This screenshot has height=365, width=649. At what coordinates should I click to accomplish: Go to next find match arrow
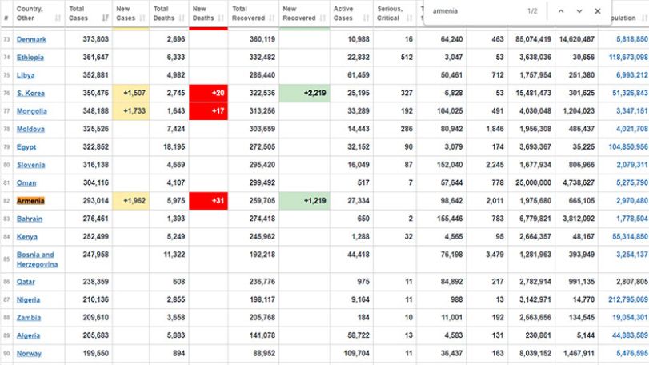[579, 11]
